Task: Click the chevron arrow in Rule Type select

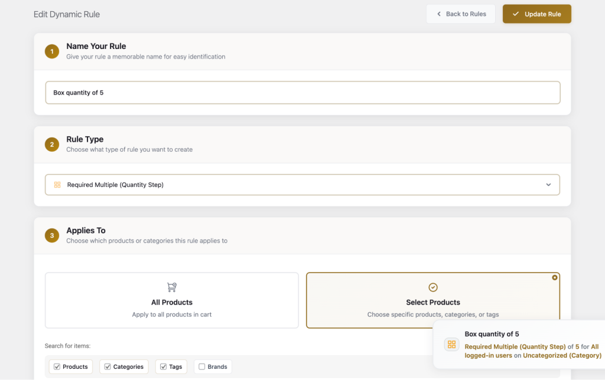Action: pyautogui.click(x=548, y=185)
